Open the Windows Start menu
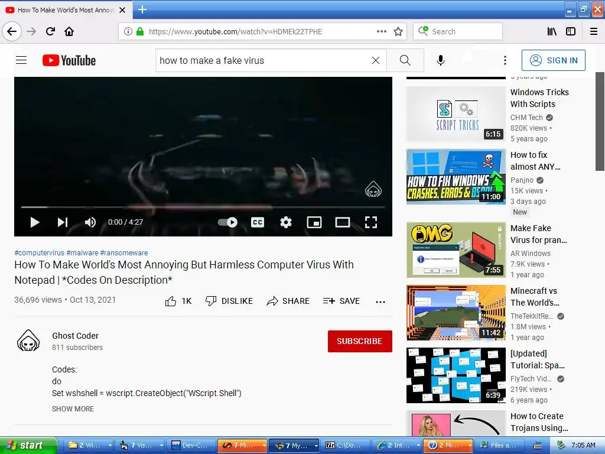The image size is (605, 454). [28, 445]
